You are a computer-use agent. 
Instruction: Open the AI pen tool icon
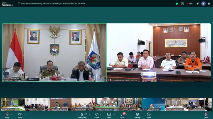click(x=198, y=4)
